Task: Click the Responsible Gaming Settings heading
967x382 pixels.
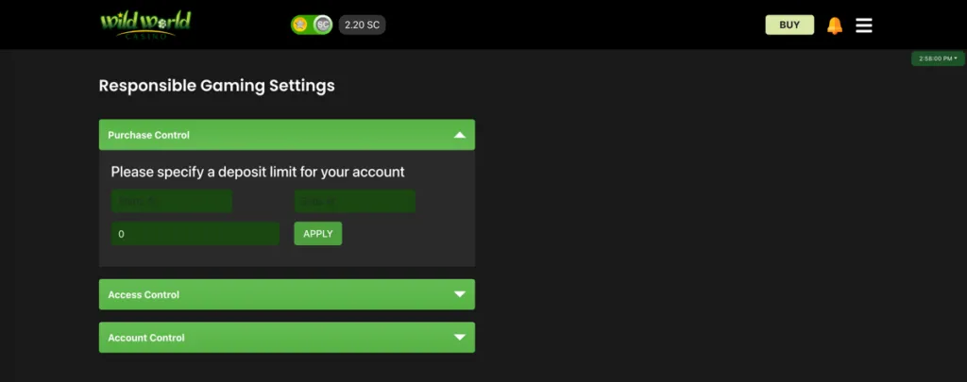Action: [x=216, y=86]
